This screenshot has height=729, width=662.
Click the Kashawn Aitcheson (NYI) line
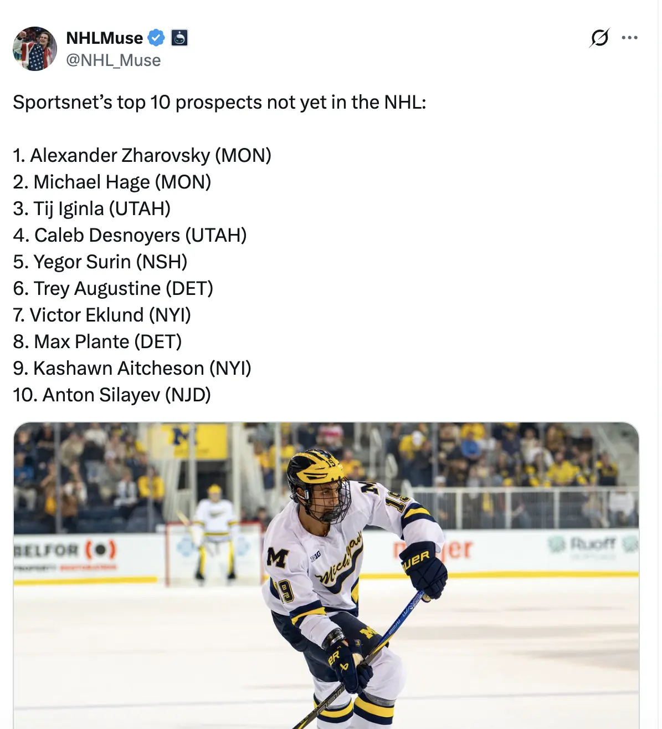pyautogui.click(x=132, y=369)
